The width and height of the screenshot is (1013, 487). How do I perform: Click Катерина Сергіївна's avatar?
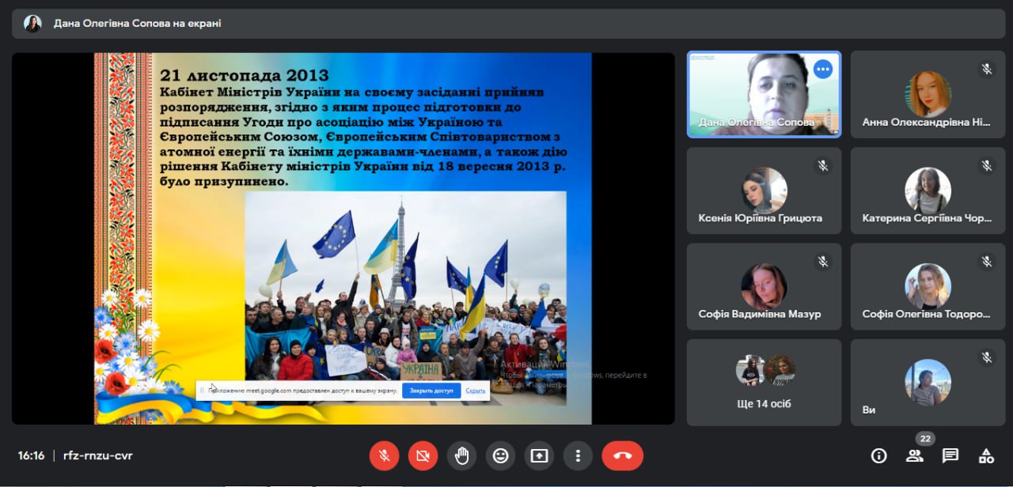pyautogui.click(x=928, y=191)
